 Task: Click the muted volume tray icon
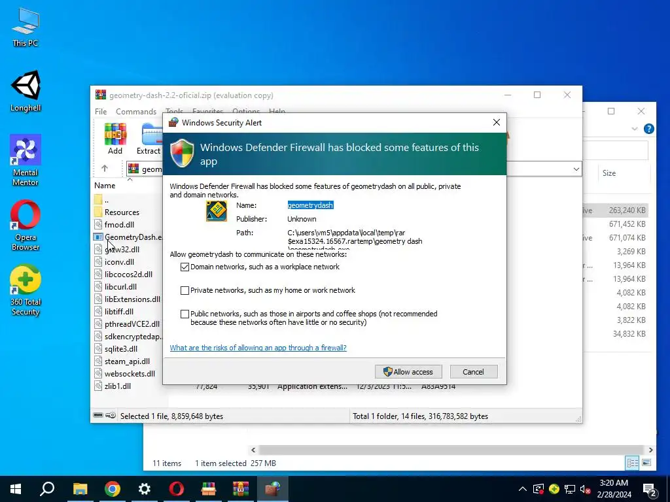pos(586,489)
